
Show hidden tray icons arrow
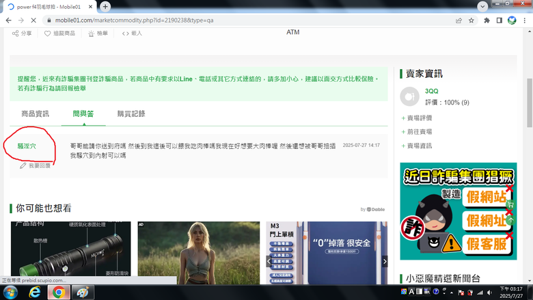[x=452, y=292]
